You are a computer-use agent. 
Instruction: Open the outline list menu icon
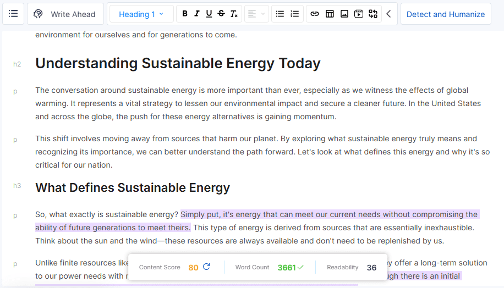[x=13, y=14]
